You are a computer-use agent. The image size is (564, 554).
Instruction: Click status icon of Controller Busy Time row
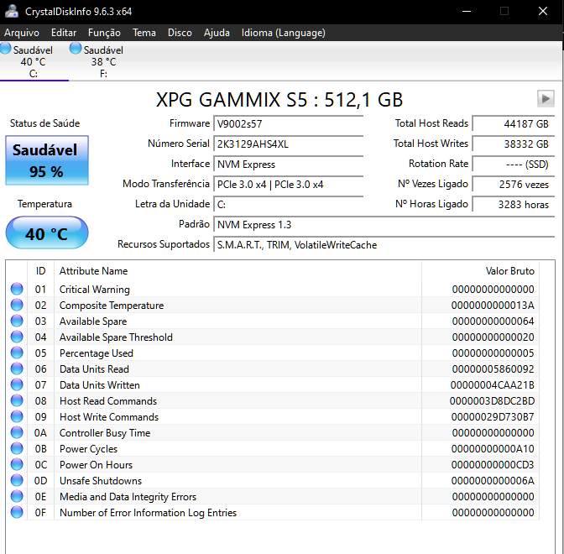coord(17,432)
